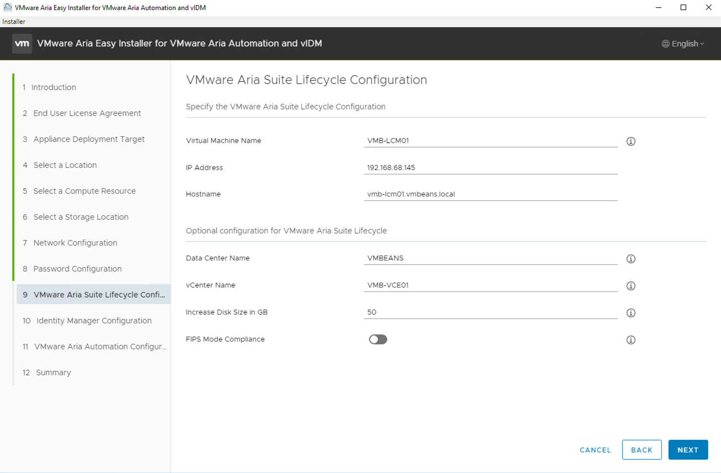Open the English language dropdown

[x=683, y=44]
